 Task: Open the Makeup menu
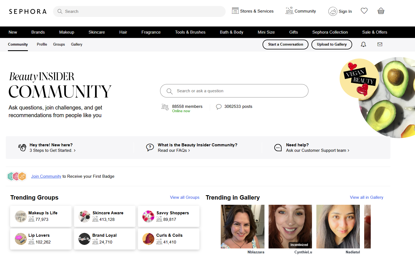pyautogui.click(x=67, y=32)
